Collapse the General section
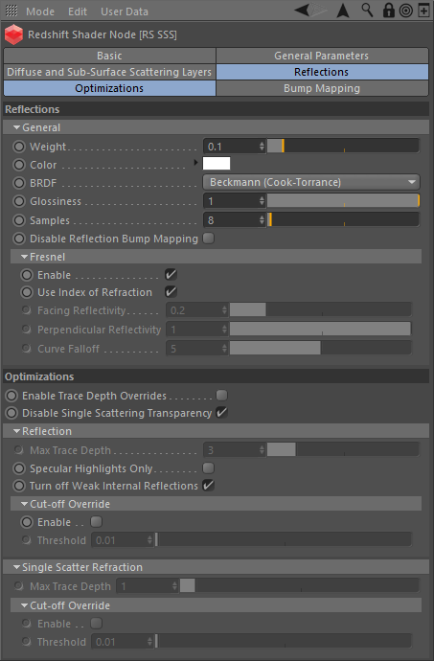This screenshot has width=434, height=661. pyautogui.click(x=16, y=127)
